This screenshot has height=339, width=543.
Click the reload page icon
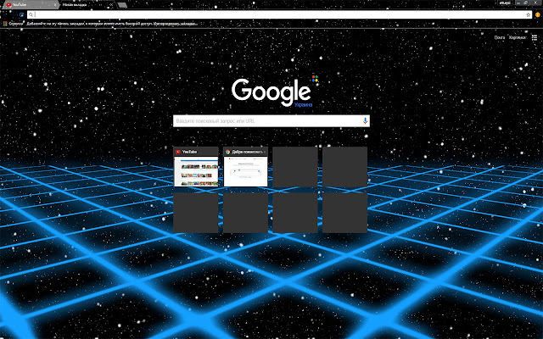coord(21,15)
